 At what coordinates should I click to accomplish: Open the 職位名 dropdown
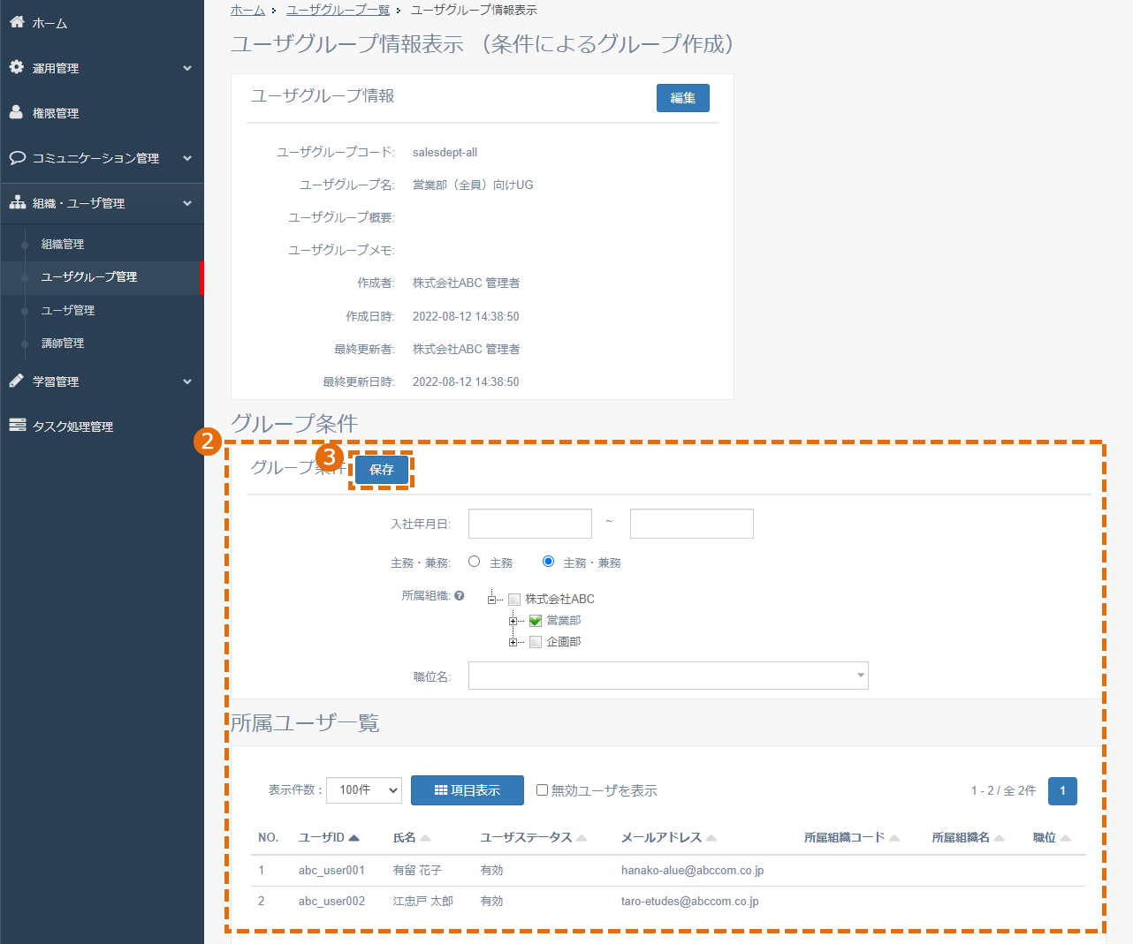click(x=668, y=676)
